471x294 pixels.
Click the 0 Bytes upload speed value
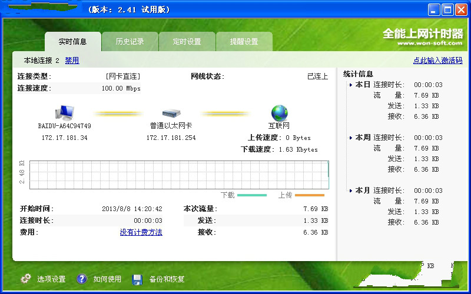(298, 138)
